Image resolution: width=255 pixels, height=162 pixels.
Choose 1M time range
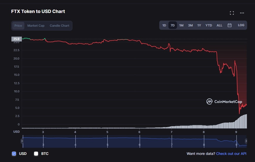point(181,25)
